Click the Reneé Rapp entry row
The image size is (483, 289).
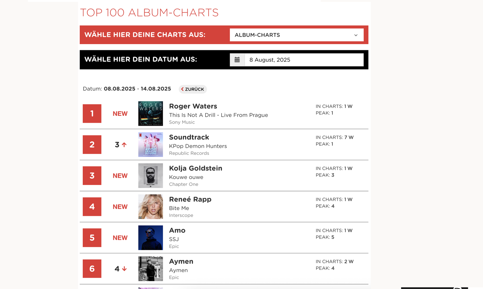(223, 206)
